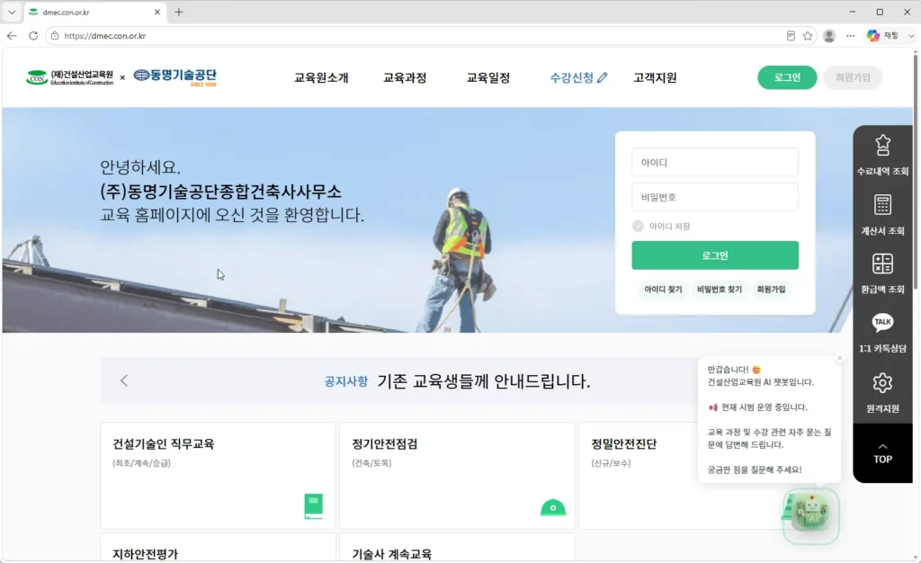
Task: Open notice 기존 교육생들께 안내드립니다.
Action: coord(483,381)
